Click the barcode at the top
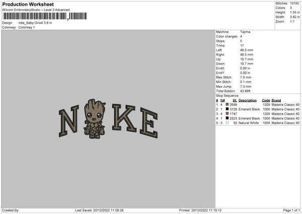The height and width of the screenshot is (214, 302). point(45,16)
